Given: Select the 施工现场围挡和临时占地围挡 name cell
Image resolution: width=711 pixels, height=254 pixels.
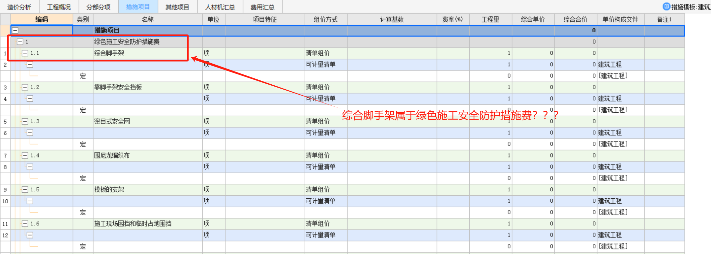Looking at the screenshot, I should (x=148, y=224).
